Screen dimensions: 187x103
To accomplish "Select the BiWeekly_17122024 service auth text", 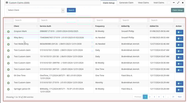I will 62,90.
